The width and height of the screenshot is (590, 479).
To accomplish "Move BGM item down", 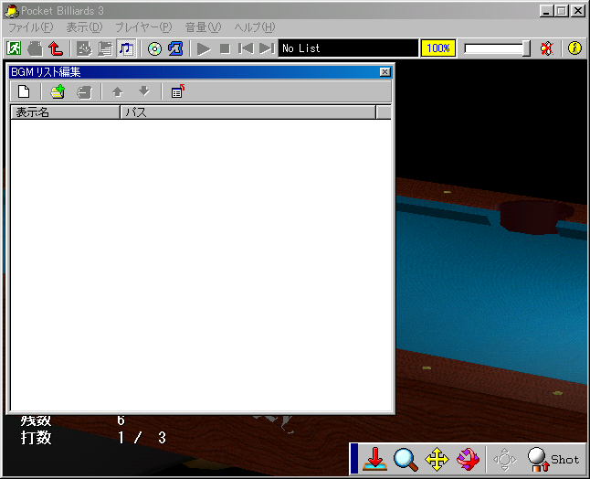I will 144,91.
